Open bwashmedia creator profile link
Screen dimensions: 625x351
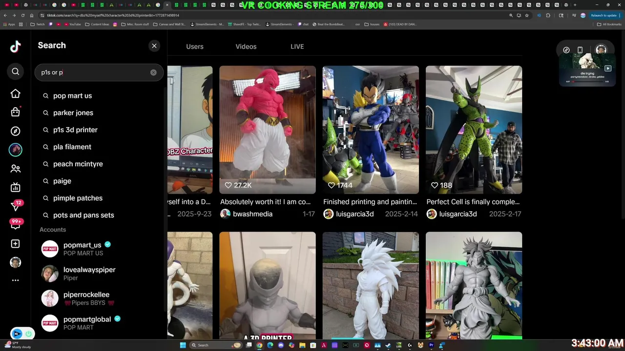tap(247, 214)
